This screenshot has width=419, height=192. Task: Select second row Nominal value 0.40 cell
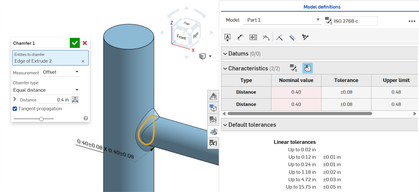coord(296,104)
